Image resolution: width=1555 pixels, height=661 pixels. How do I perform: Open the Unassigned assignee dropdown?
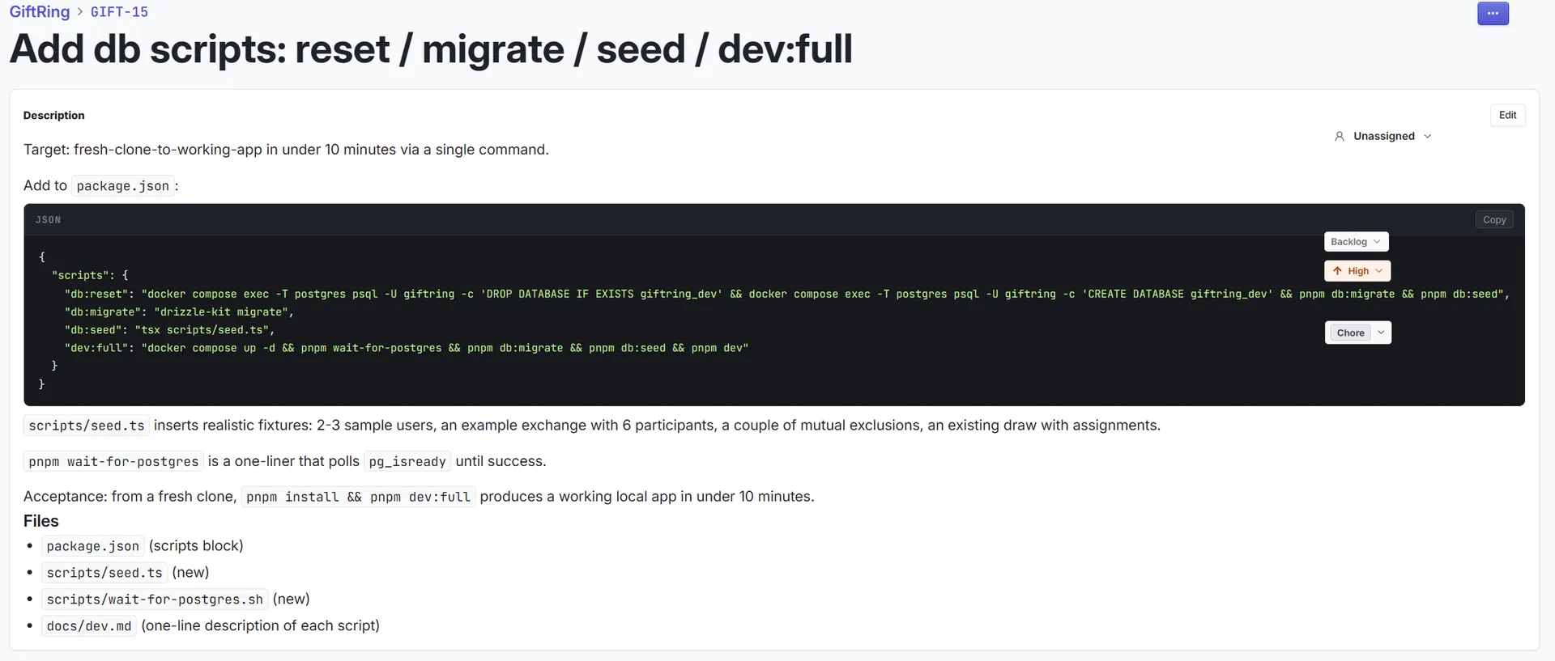(1383, 136)
